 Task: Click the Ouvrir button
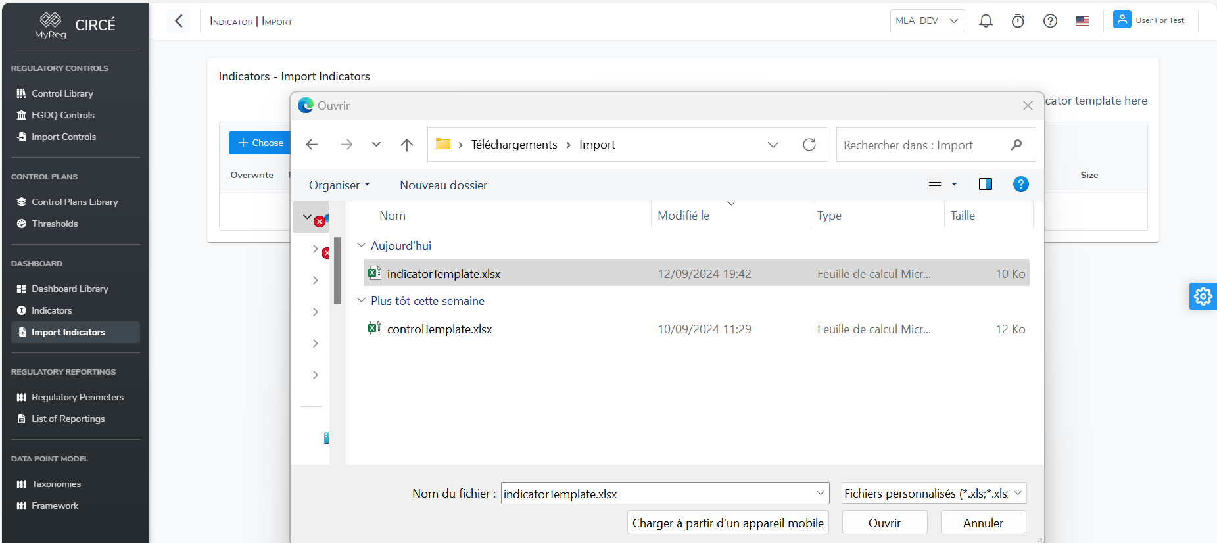[x=885, y=523]
